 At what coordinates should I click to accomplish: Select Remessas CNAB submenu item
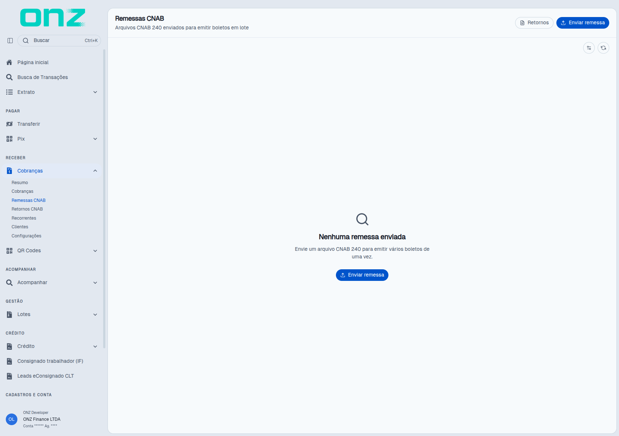(29, 200)
